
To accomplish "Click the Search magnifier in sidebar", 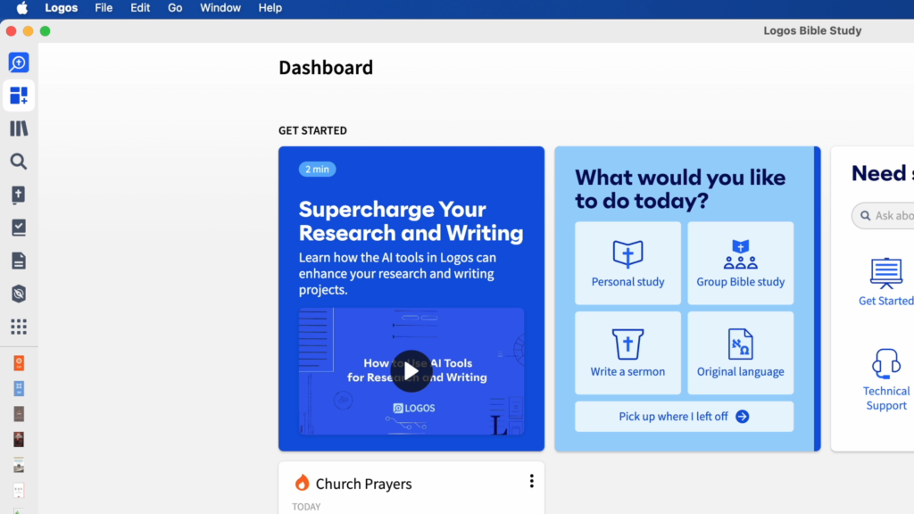I will 19,162.
